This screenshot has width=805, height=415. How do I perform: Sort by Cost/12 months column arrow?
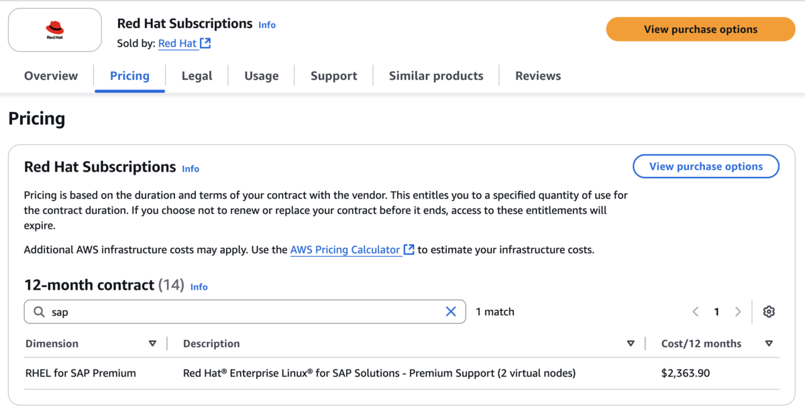[x=769, y=343]
